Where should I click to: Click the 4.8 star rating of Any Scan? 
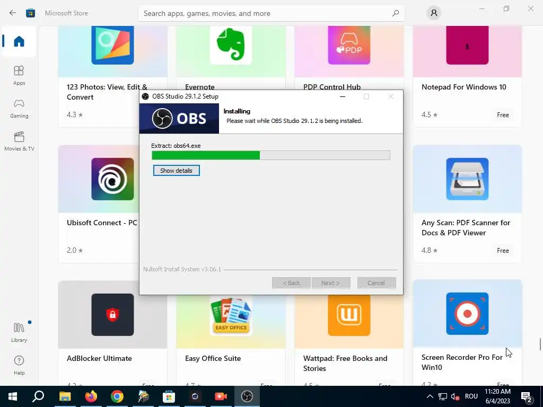[x=430, y=250]
